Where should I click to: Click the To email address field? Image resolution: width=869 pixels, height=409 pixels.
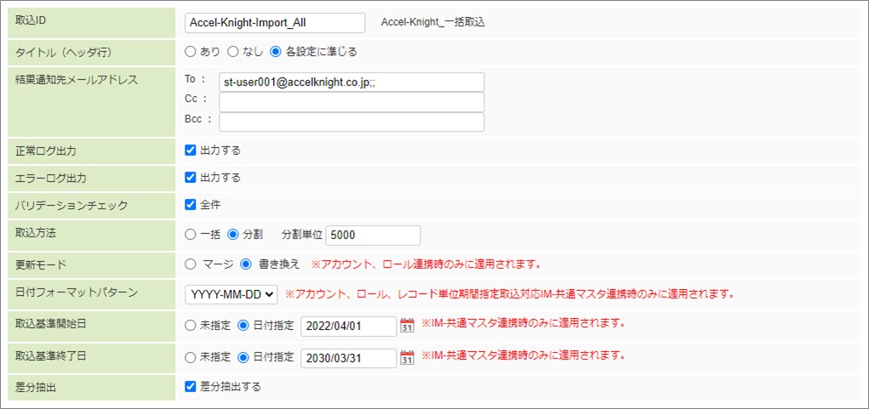click(351, 82)
